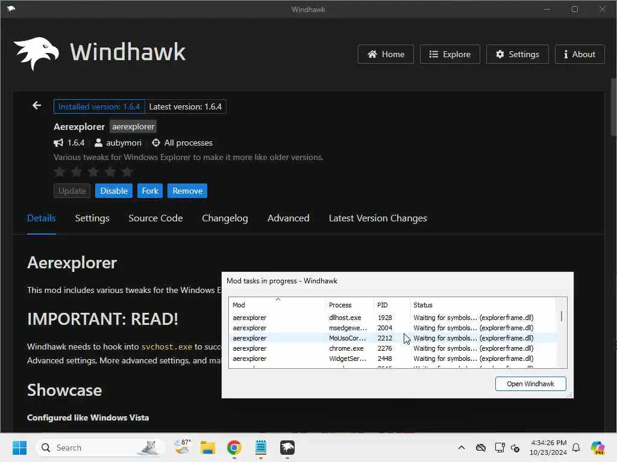
Task: Click the Open Windhawk button
Action: (x=530, y=384)
